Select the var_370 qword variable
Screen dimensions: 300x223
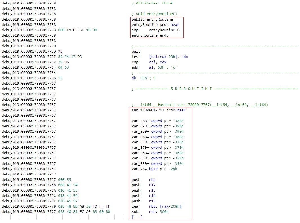click(x=158, y=148)
